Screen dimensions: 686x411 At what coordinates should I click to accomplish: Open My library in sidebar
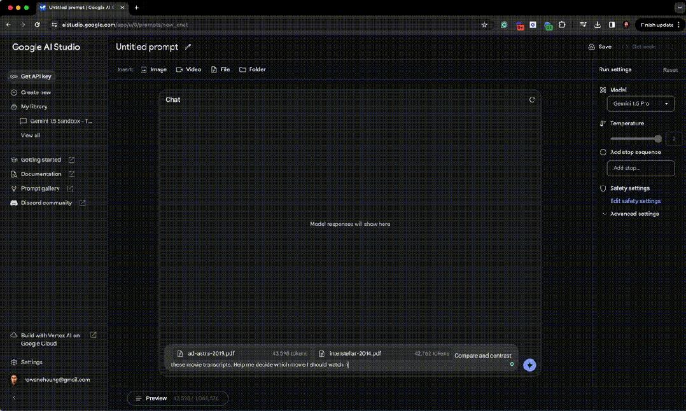point(34,107)
